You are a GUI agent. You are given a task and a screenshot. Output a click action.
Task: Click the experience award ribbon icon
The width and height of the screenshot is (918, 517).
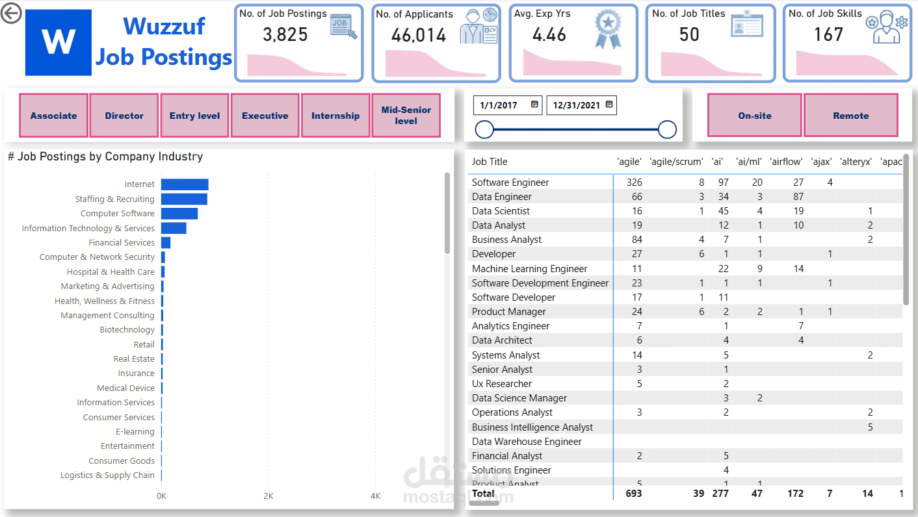pos(608,29)
